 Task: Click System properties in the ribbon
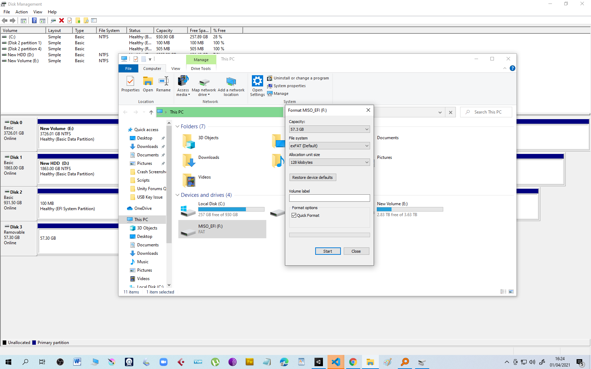click(x=286, y=86)
